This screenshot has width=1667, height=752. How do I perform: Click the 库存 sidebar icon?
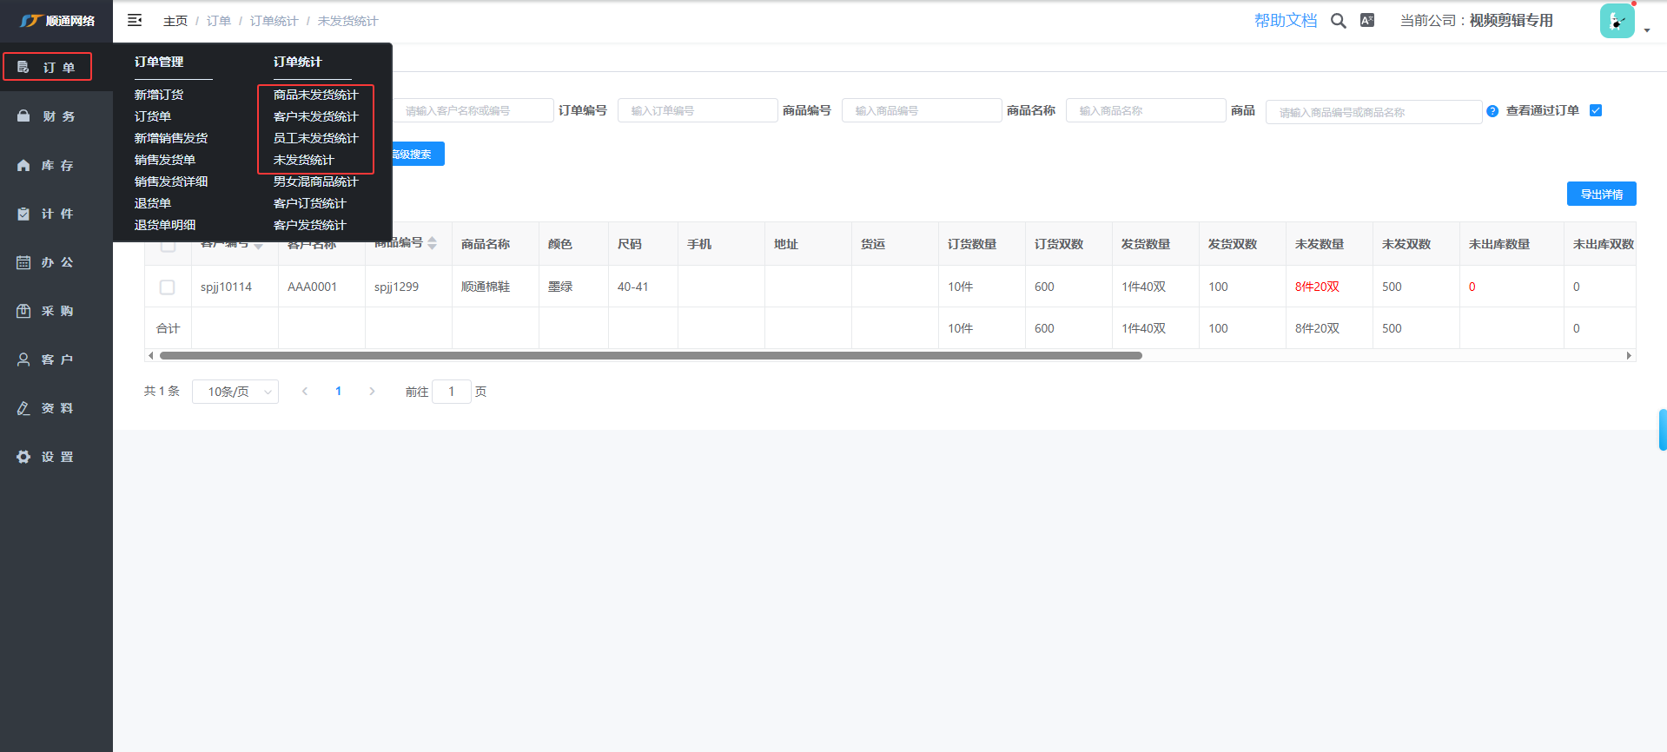click(x=23, y=165)
